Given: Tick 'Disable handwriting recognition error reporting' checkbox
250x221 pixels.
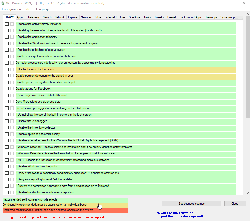Looking at the screenshot, I should (x=7, y=192).
